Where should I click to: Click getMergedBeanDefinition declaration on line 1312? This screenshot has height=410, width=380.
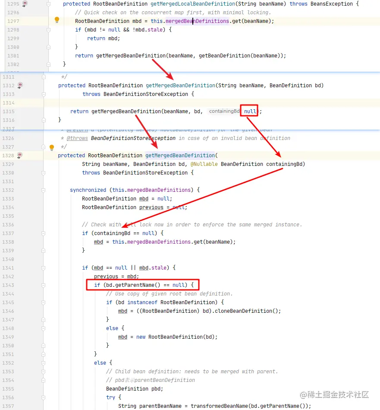tap(180, 86)
